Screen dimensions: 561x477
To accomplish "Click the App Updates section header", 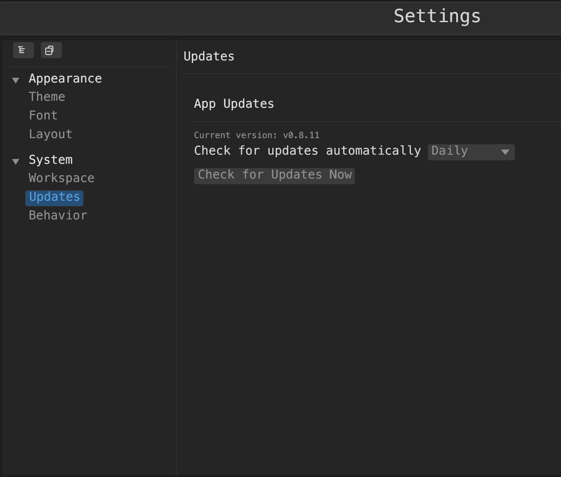I will pyautogui.click(x=234, y=103).
